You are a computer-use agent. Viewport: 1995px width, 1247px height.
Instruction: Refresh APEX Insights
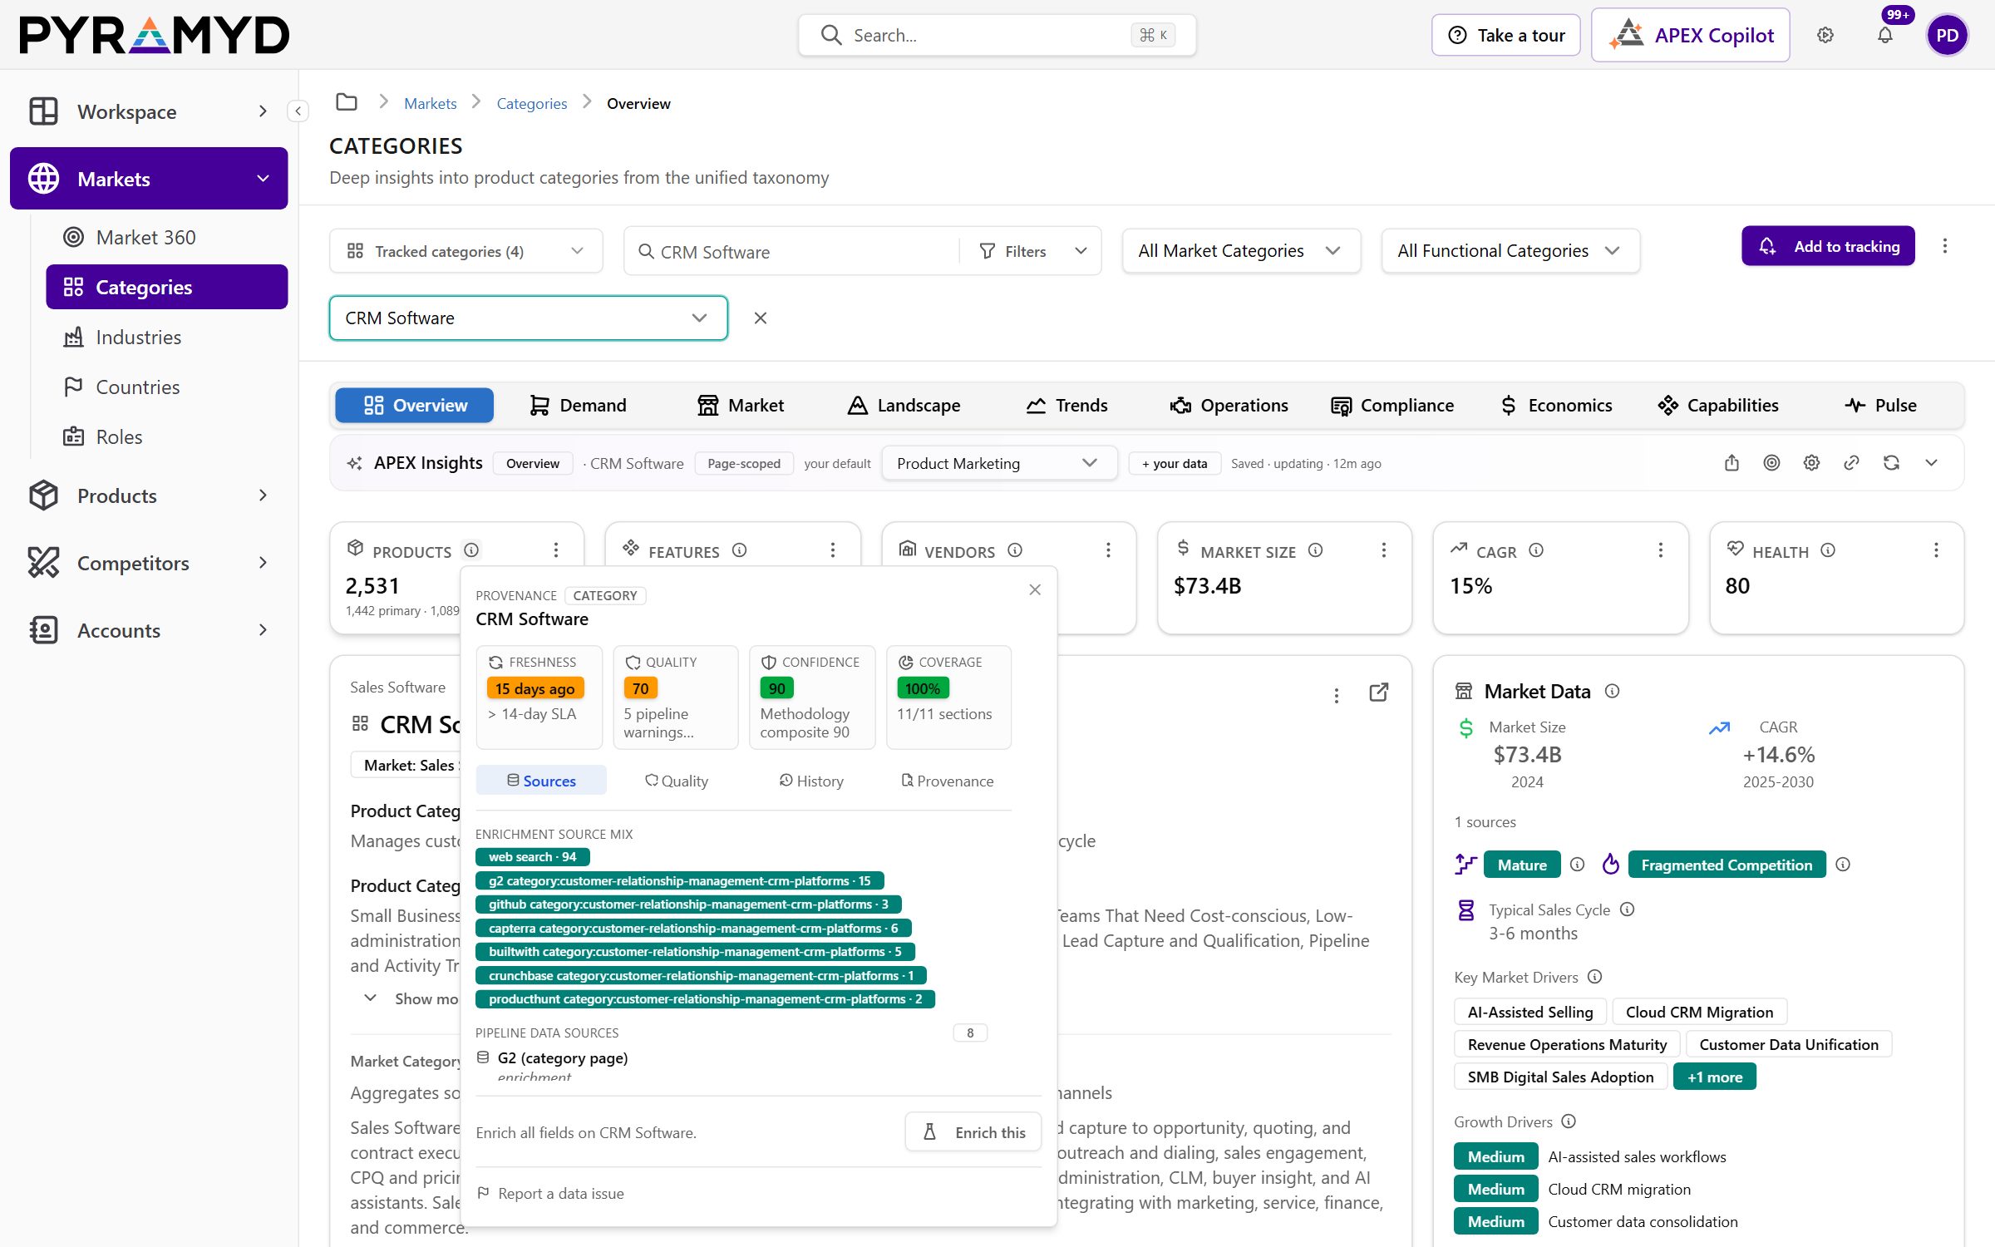pos(1891,463)
